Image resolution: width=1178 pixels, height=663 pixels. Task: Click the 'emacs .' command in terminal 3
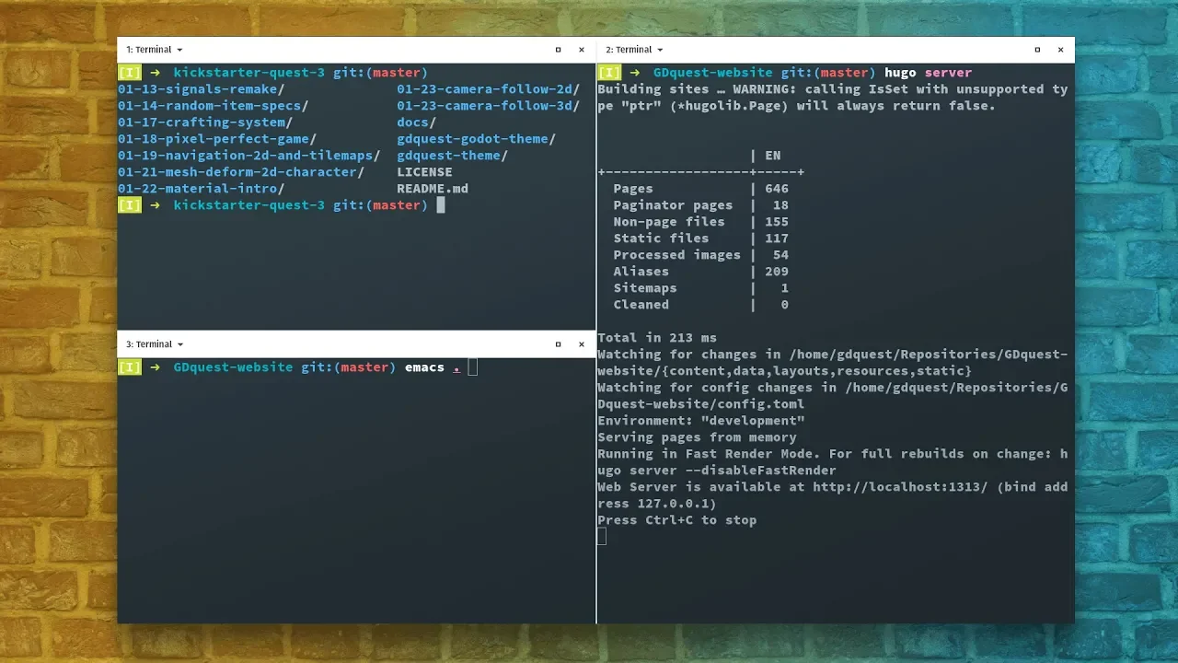pyautogui.click(x=433, y=367)
